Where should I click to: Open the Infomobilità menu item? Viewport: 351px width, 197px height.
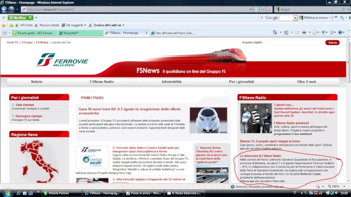pyautogui.click(x=172, y=82)
